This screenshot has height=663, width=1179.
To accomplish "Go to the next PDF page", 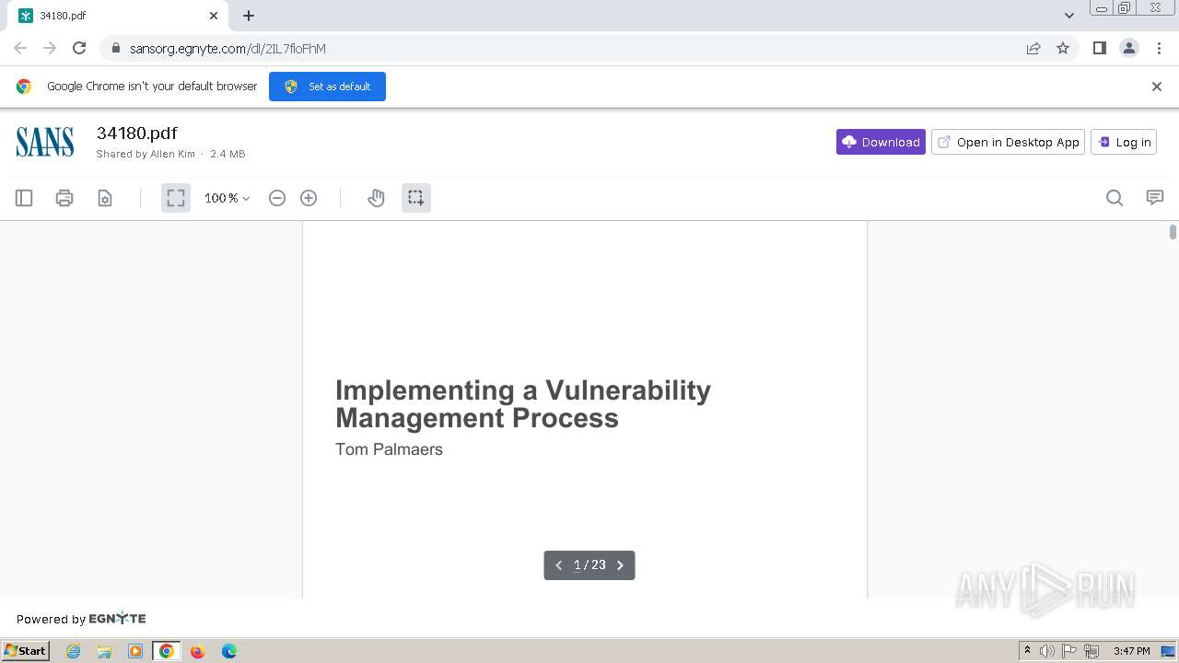I will click(x=620, y=565).
